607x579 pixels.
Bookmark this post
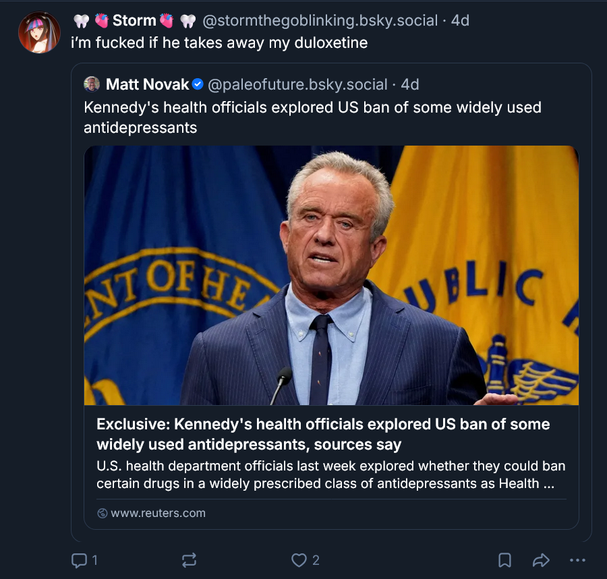504,560
